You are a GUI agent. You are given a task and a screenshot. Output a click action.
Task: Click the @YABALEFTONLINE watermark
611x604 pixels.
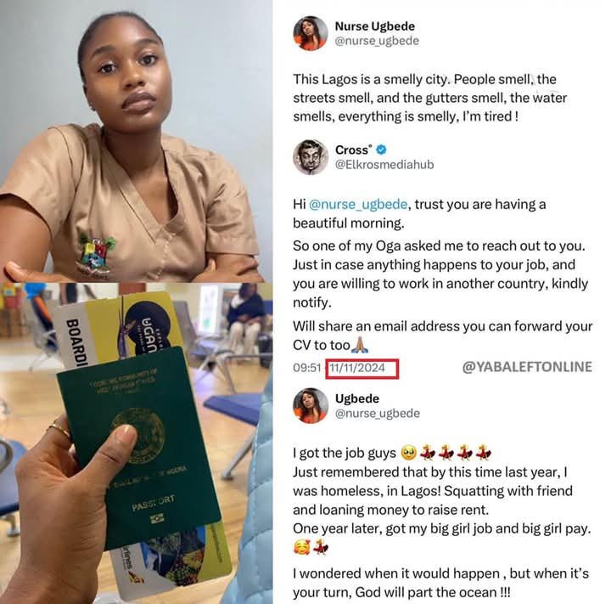click(x=527, y=367)
